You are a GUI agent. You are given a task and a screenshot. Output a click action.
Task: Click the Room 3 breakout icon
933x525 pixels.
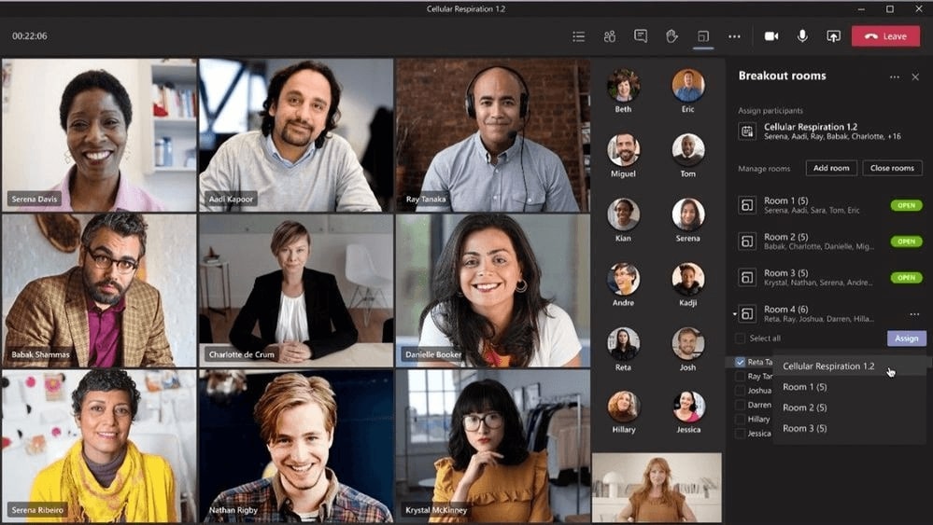coord(747,277)
